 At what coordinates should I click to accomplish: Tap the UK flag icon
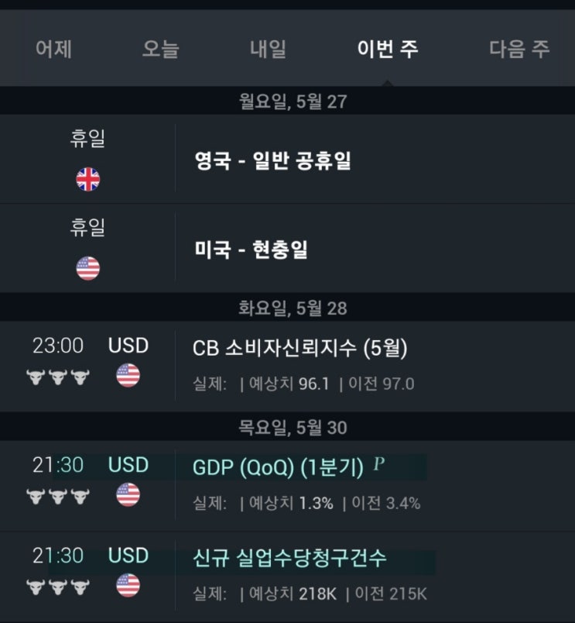coord(87,179)
